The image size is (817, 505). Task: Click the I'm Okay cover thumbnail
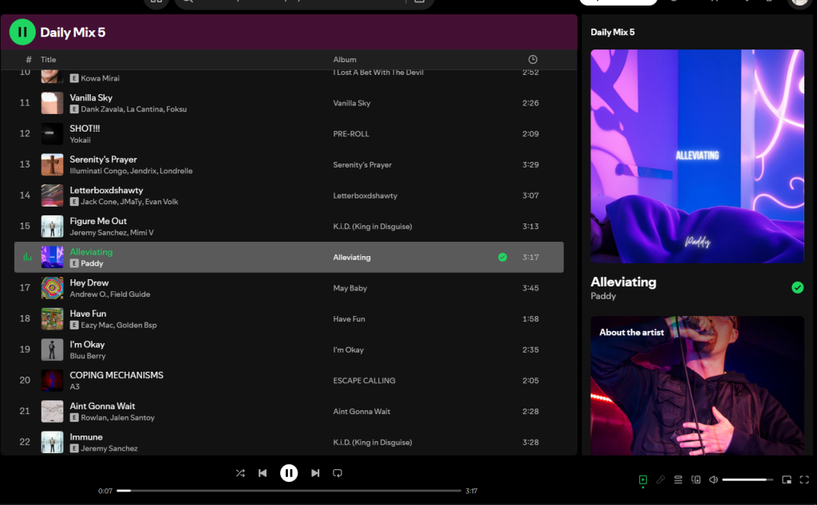52,349
